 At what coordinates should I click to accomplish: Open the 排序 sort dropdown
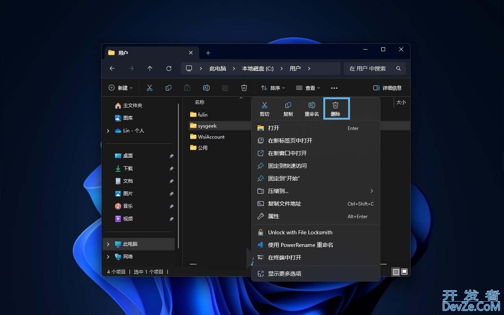tap(273, 88)
